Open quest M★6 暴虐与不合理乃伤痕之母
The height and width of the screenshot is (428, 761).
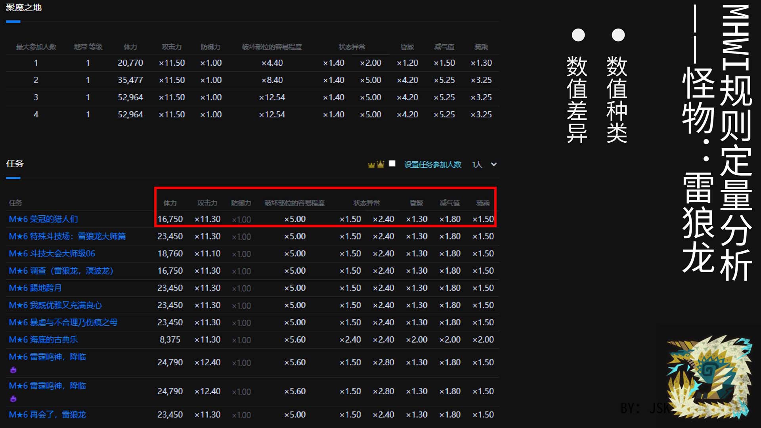tap(63, 323)
